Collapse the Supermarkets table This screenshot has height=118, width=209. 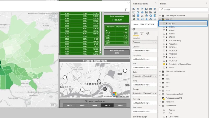(x=160, y=106)
